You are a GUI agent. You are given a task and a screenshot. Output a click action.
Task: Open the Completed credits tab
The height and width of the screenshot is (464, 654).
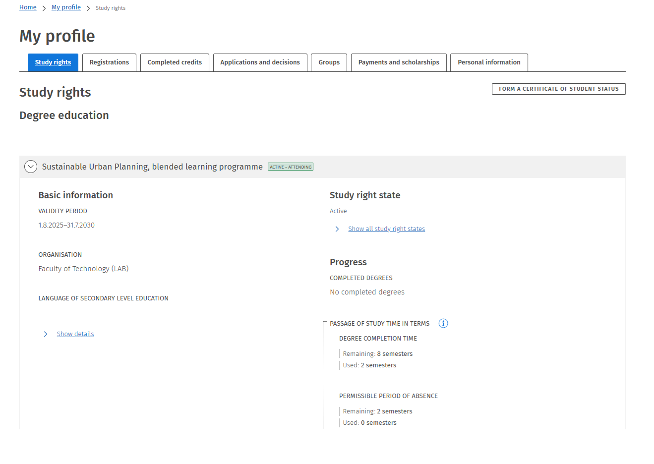tap(175, 62)
